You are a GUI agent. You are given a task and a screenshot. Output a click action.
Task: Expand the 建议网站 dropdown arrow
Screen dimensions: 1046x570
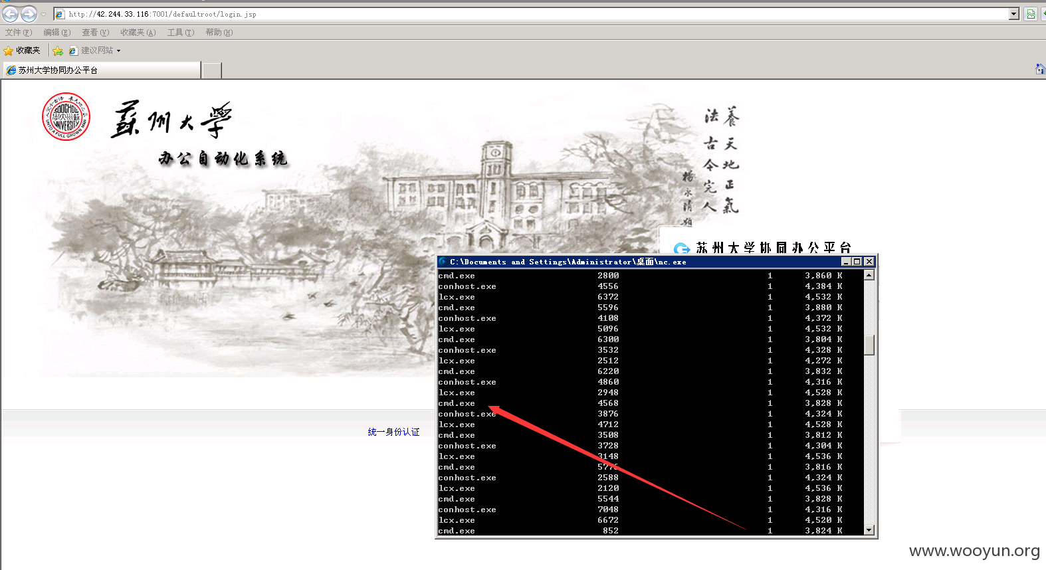tap(118, 50)
